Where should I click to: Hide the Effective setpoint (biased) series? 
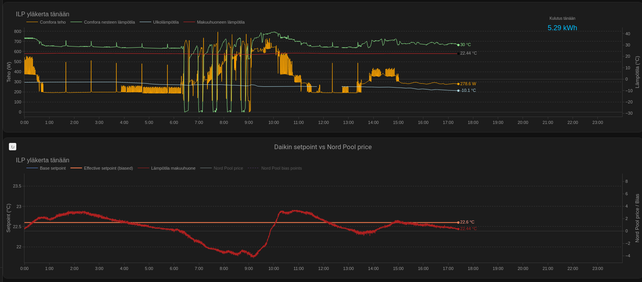[108, 168]
